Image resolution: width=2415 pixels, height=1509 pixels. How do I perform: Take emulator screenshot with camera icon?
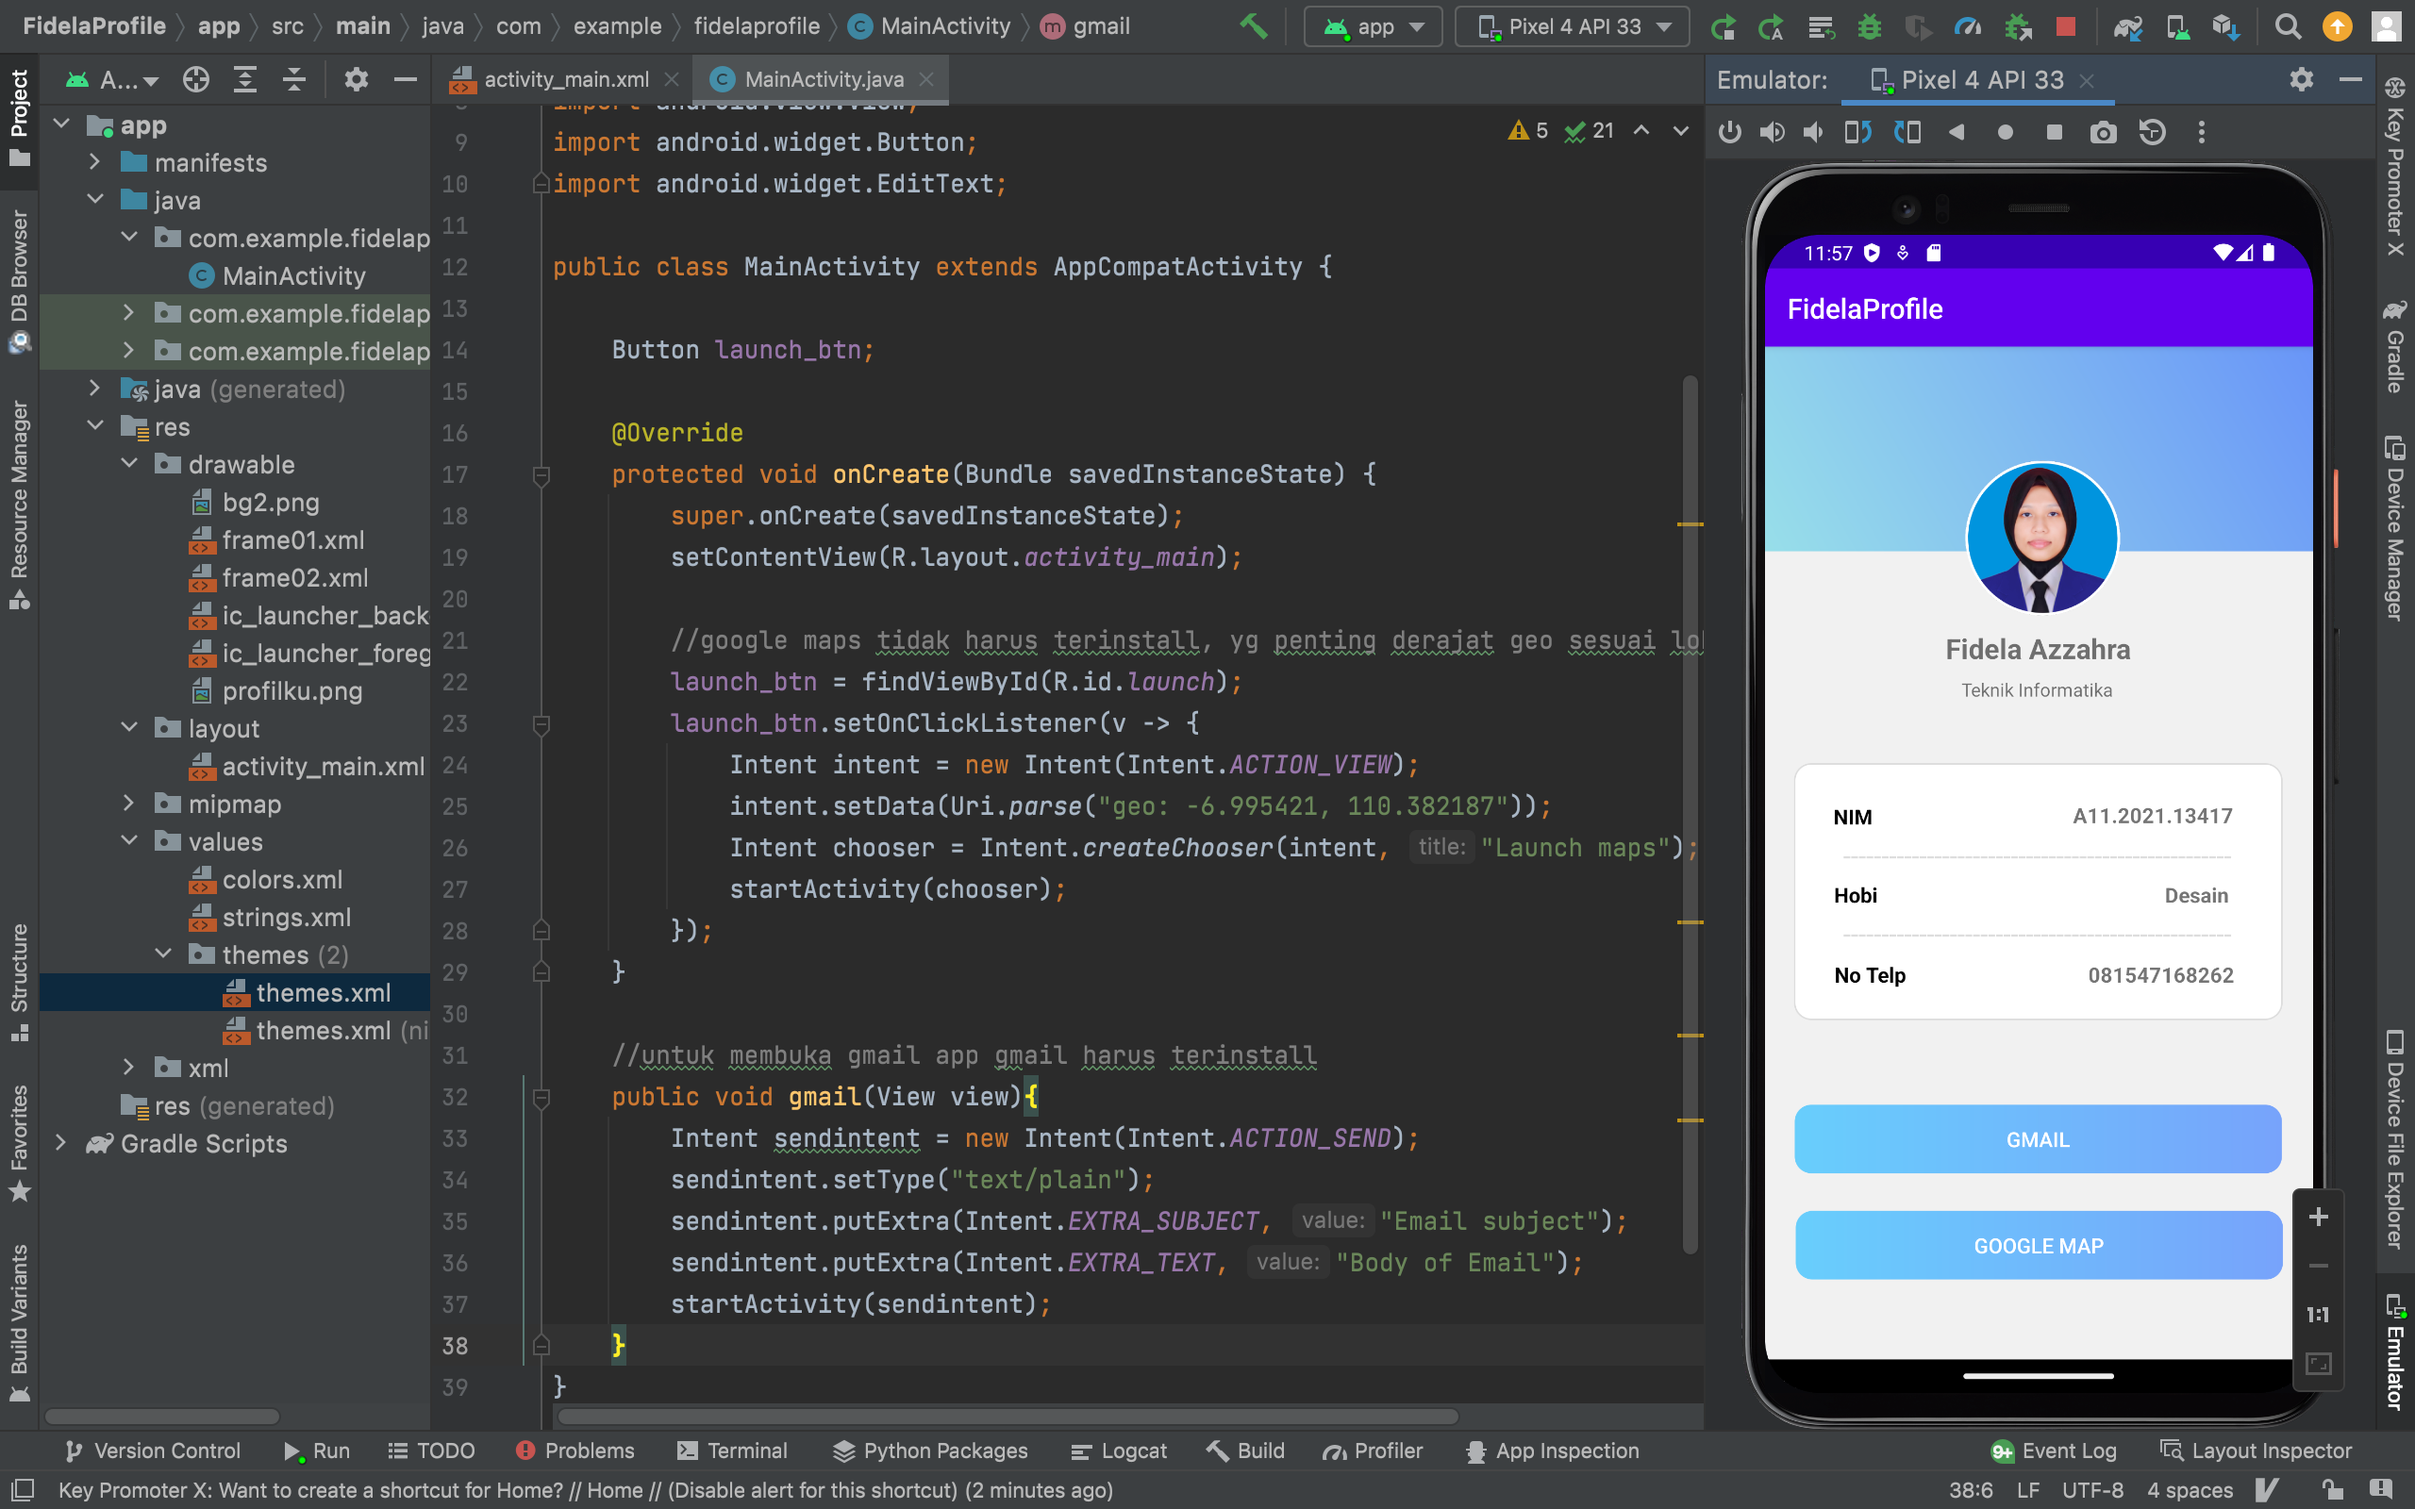pyautogui.click(x=2103, y=132)
